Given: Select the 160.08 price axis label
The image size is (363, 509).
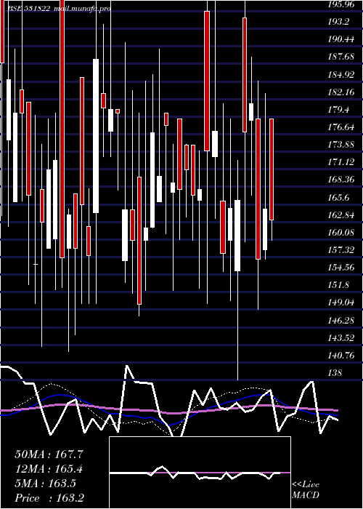Looking at the screenshot, I should (341, 233).
